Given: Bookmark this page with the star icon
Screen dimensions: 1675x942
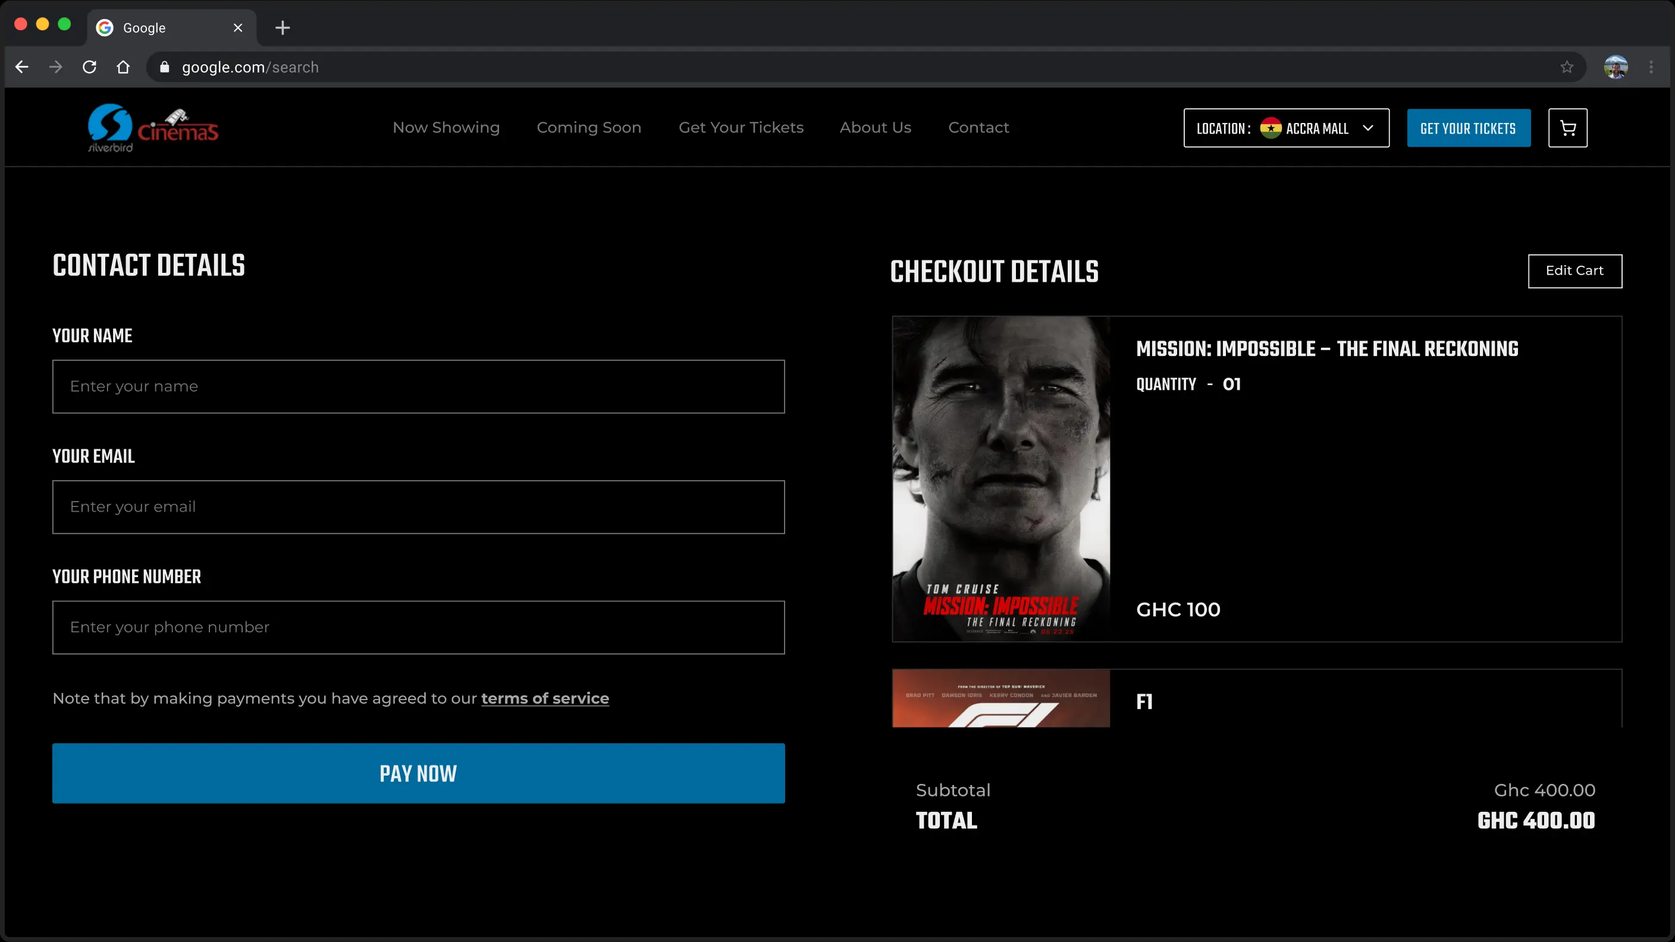Looking at the screenshot, I should pos(1566,67).
